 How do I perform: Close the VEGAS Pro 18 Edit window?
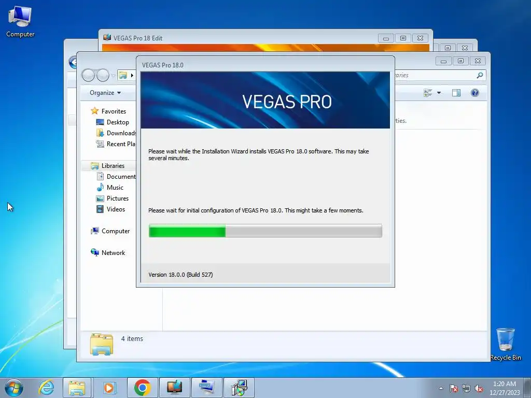[x=420, y=38]
